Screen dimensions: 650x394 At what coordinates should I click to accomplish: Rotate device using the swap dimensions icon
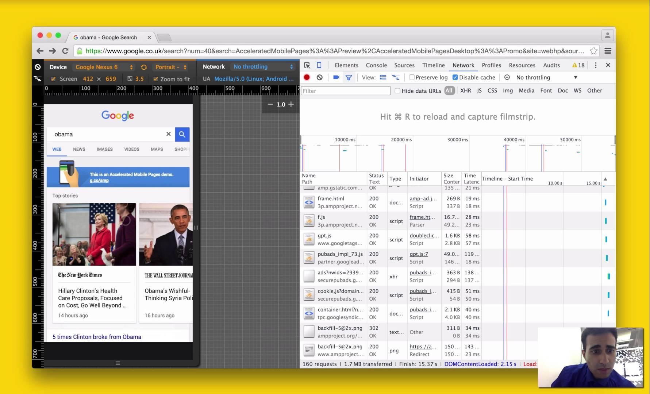[x=144, y=67]
